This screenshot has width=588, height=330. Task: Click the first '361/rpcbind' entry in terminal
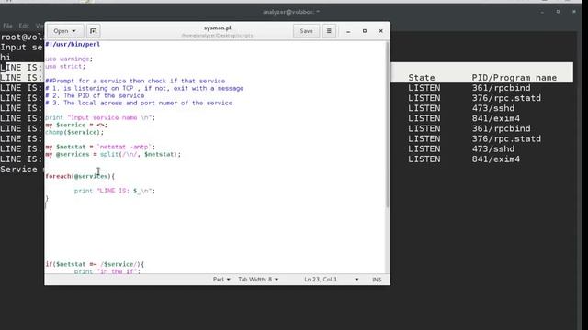501,88
